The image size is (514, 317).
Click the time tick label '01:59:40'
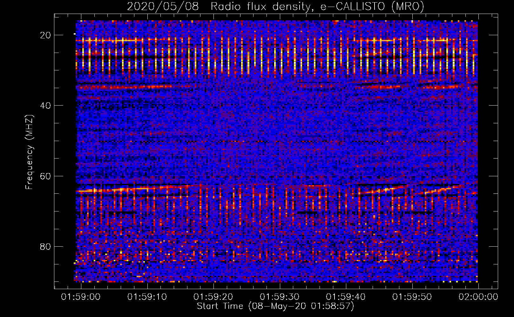pos(346,297)
